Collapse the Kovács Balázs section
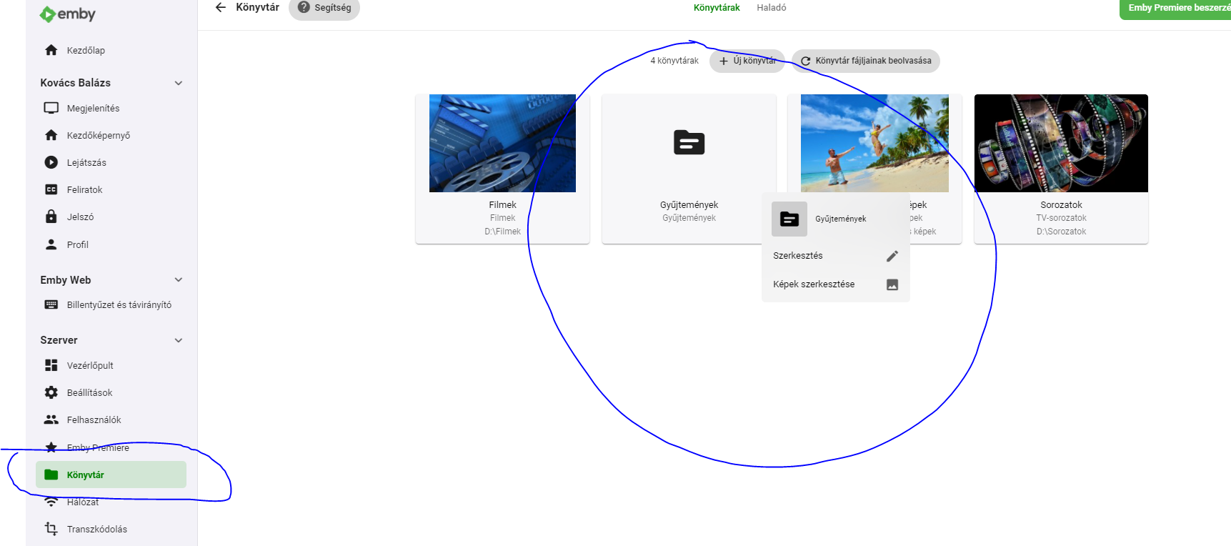Screen dimensions: 1231x546 [x=179, y=83]
